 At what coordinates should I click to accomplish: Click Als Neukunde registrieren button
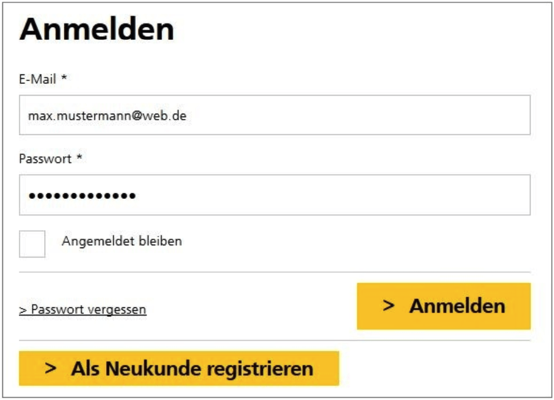(x=179, y=368)
